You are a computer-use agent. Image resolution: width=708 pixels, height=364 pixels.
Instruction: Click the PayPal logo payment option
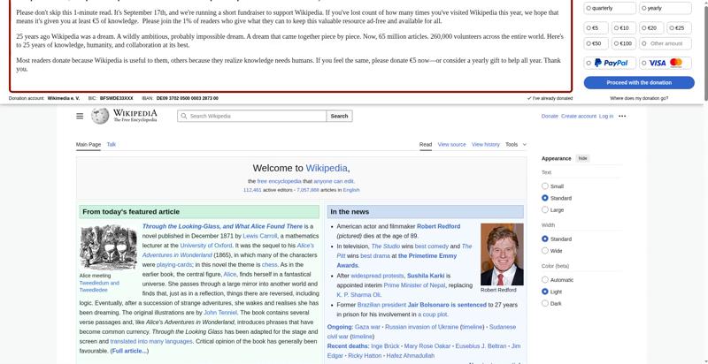610,63
